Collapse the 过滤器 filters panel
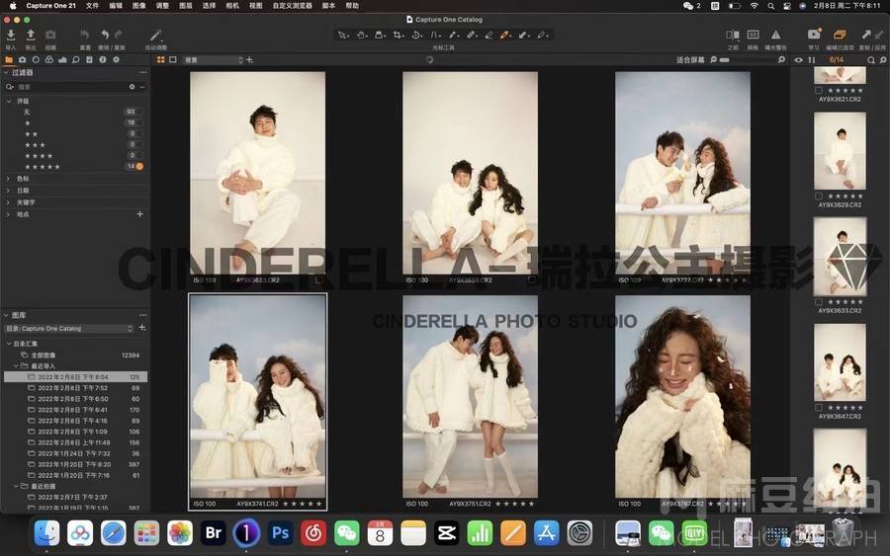Viewport: 890px width, 556px height. coord(6,72)
